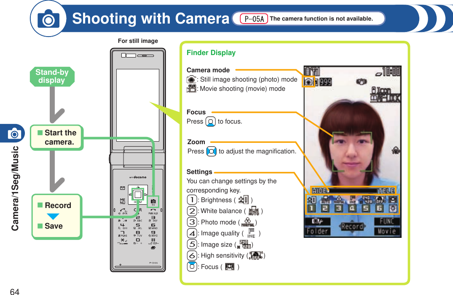Click the signal strength icon in the finder
Screen dimensions: 453x295
[316, 71]
